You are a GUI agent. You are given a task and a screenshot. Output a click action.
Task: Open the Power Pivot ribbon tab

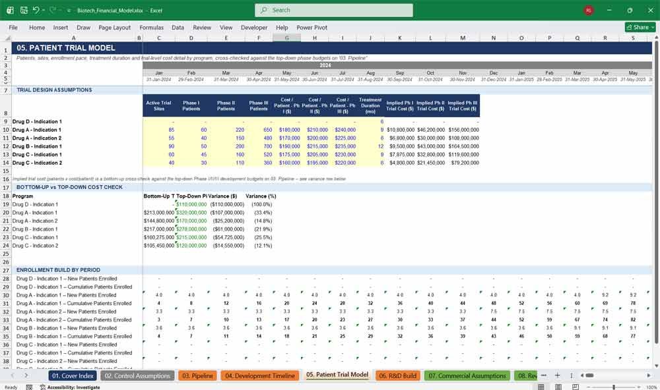[x=312, y=27]
